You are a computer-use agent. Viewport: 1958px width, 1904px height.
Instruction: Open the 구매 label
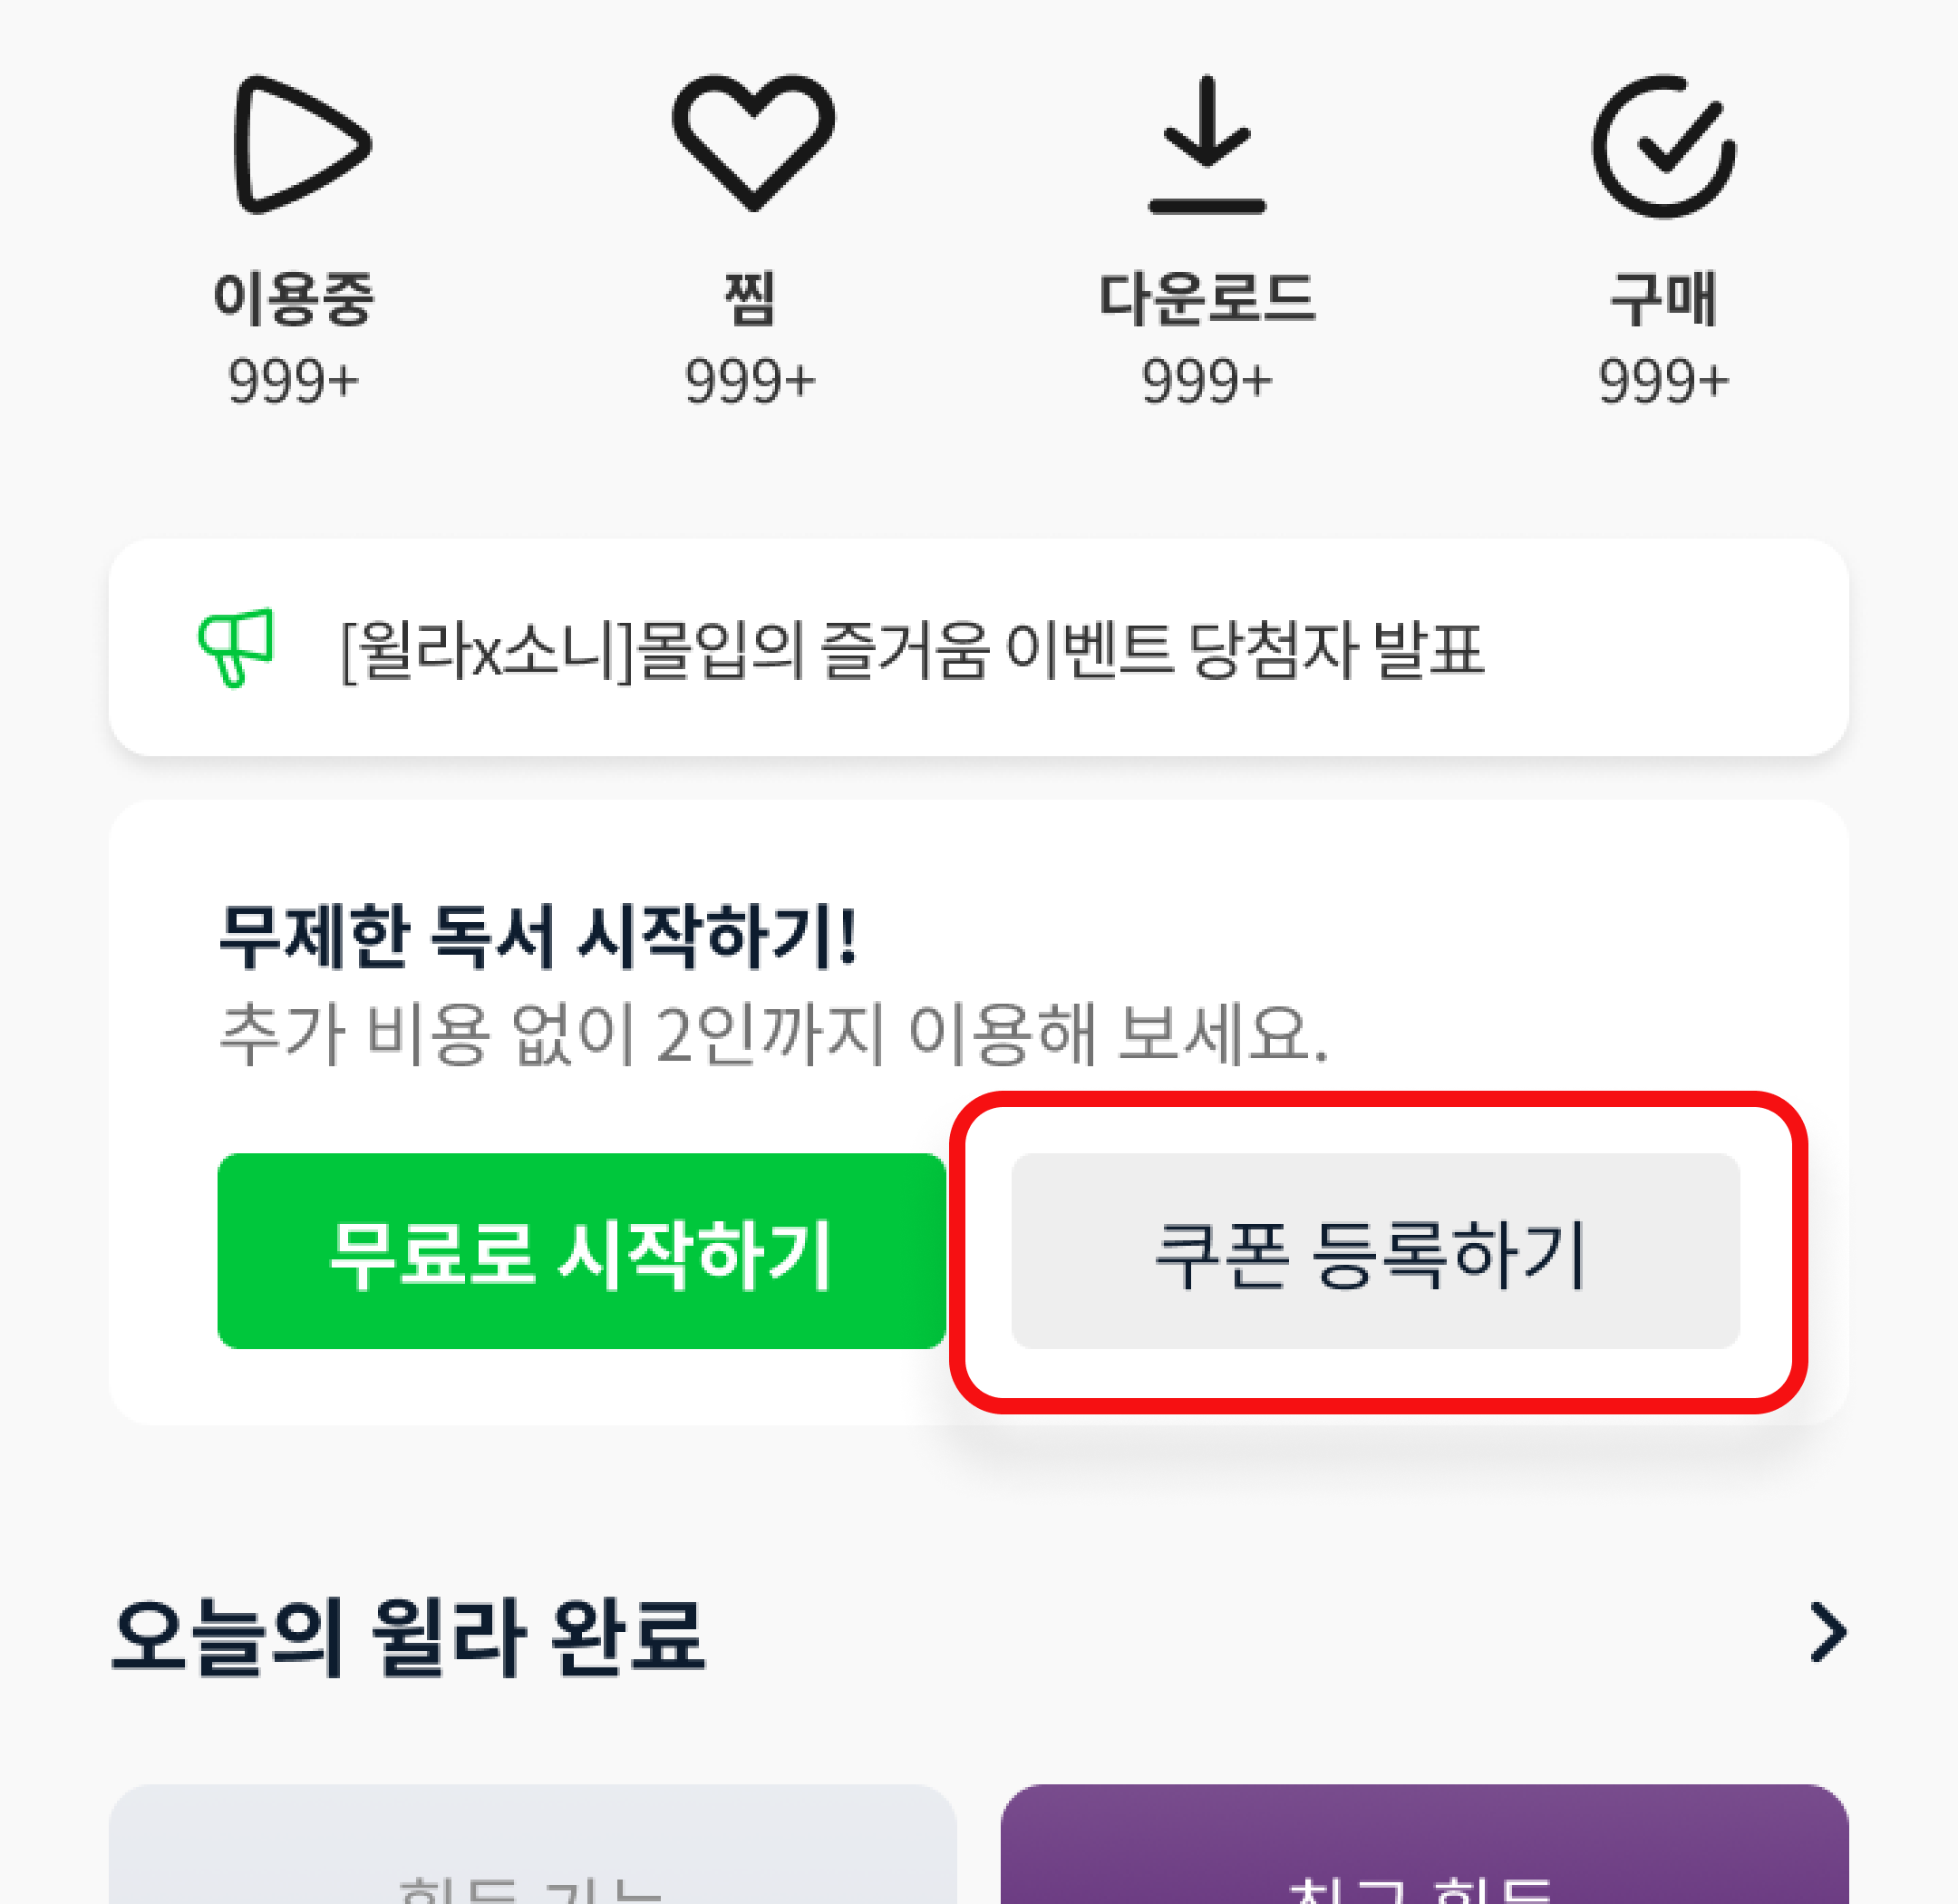(x=1664, y=298)
